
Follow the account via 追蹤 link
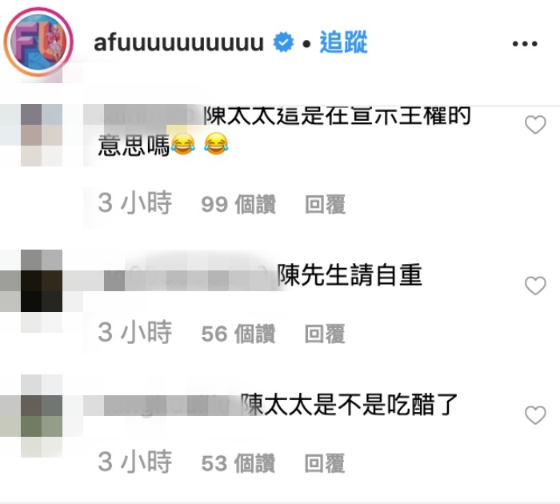pos(343,42)
